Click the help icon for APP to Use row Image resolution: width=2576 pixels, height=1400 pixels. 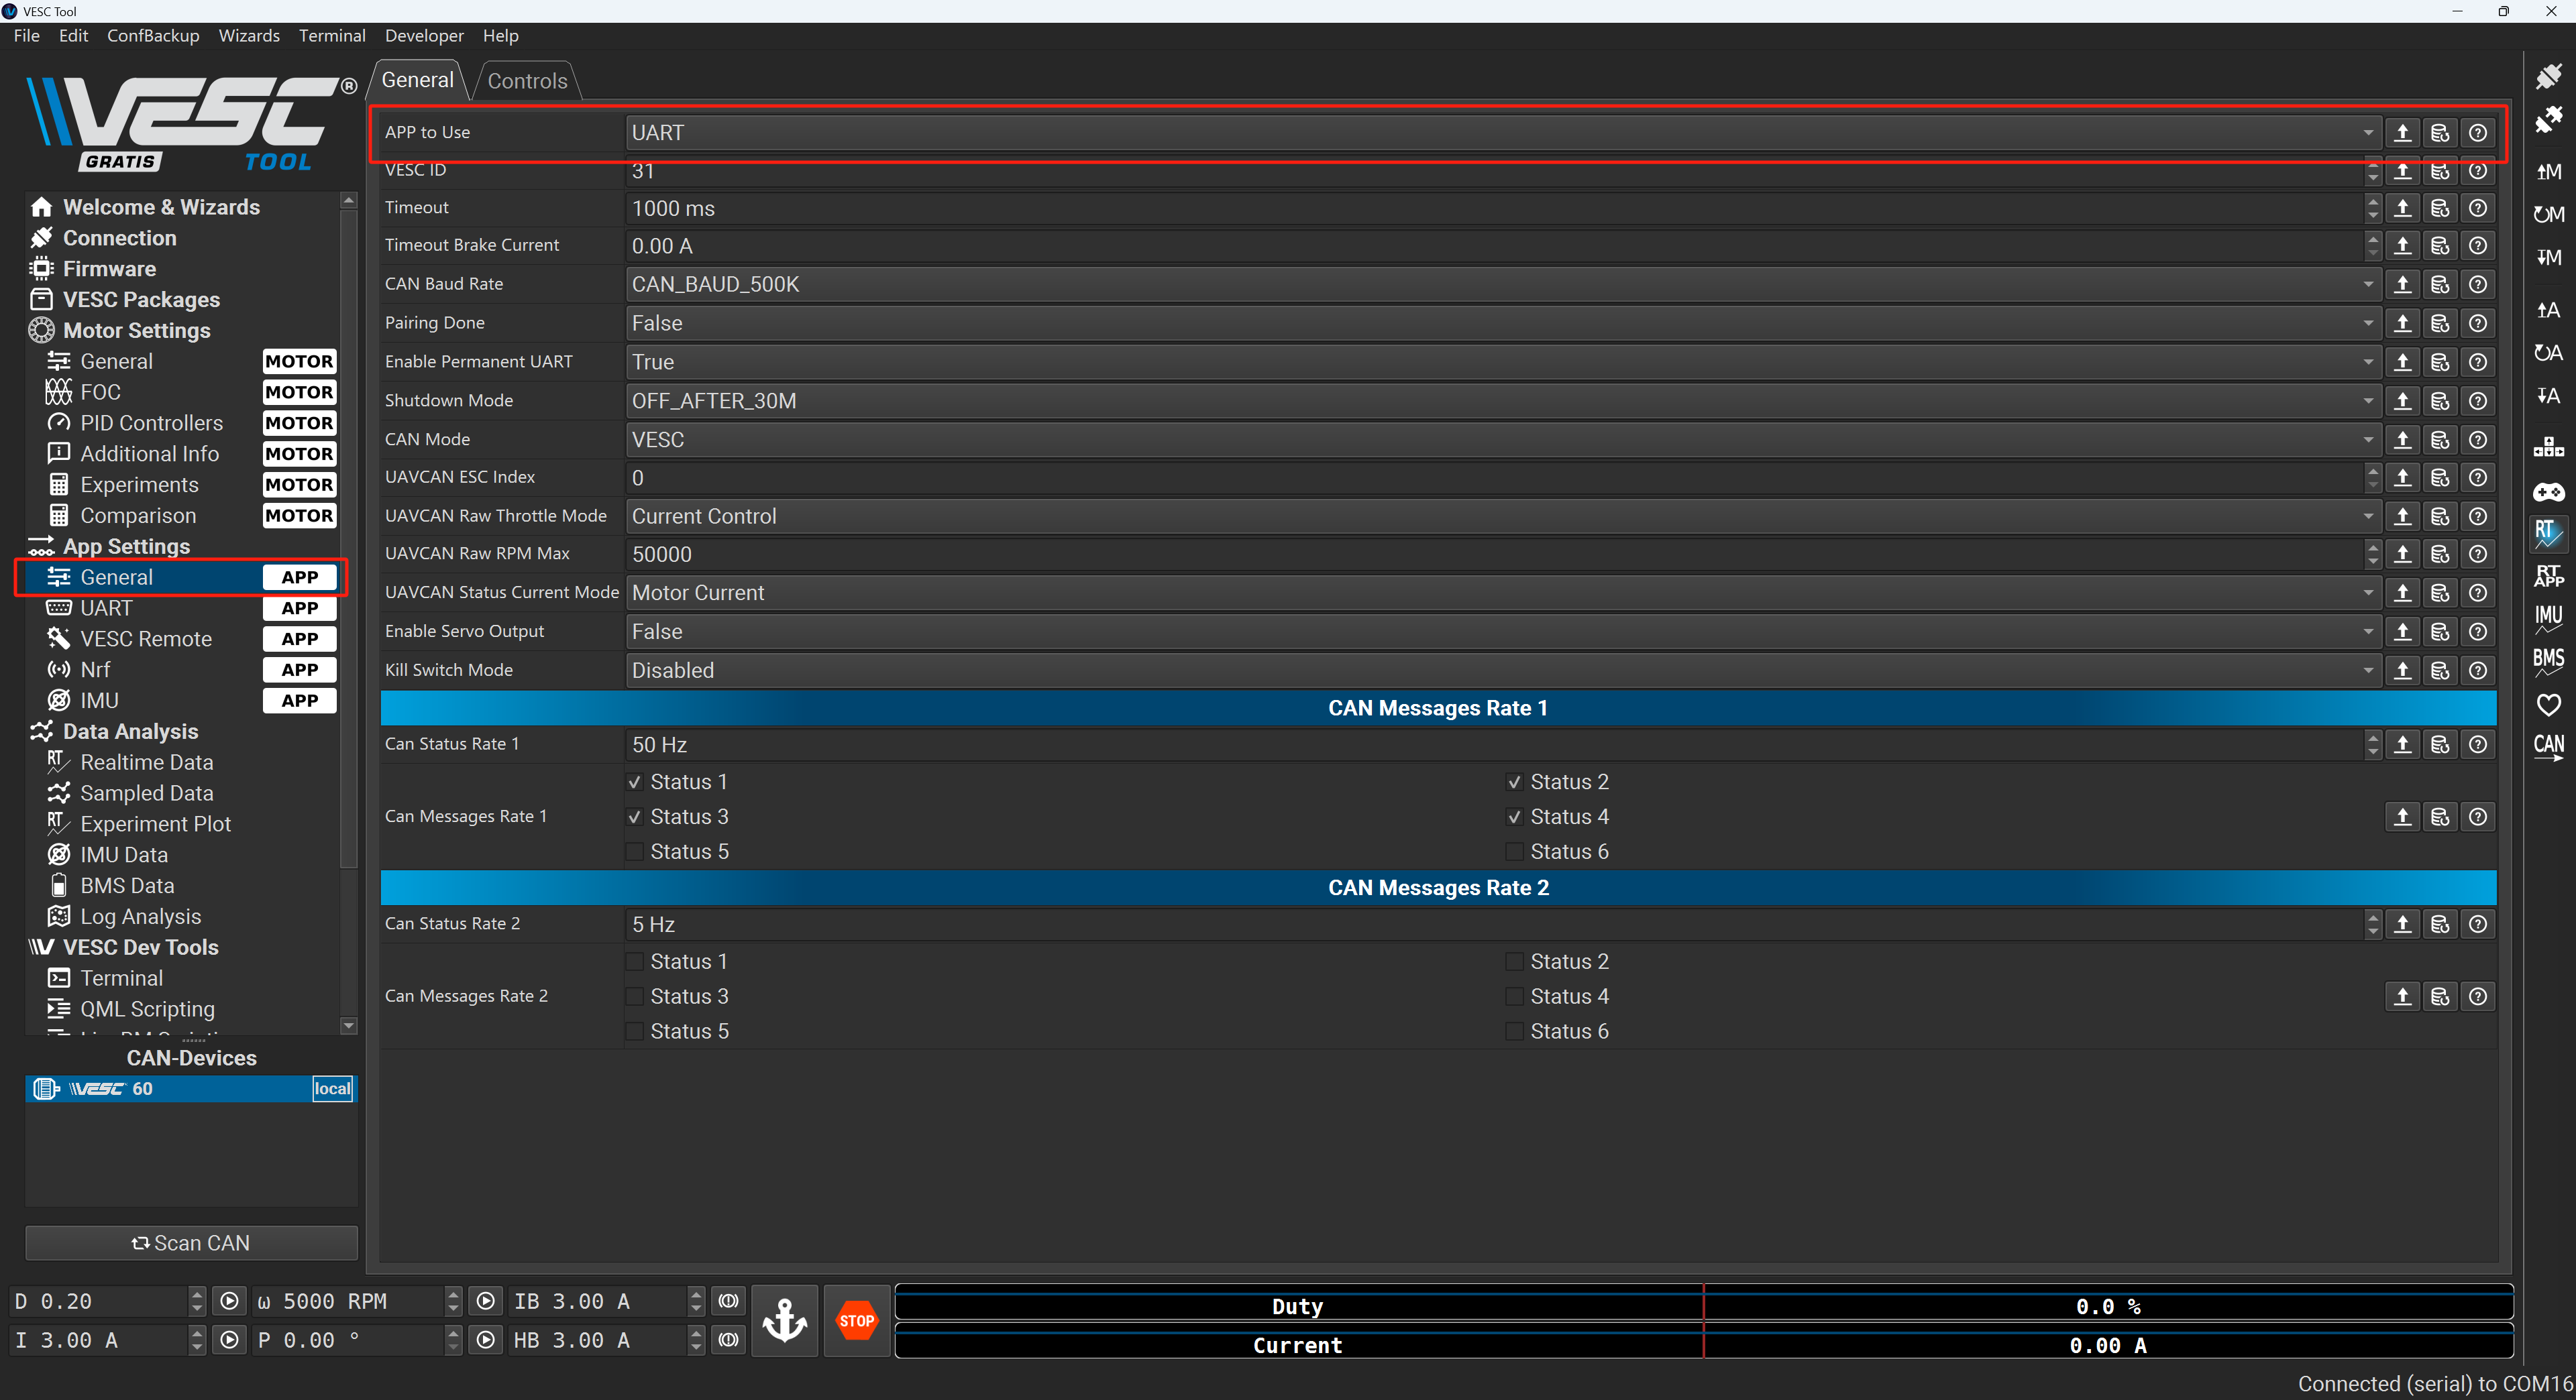click(x=2477, y=133)
